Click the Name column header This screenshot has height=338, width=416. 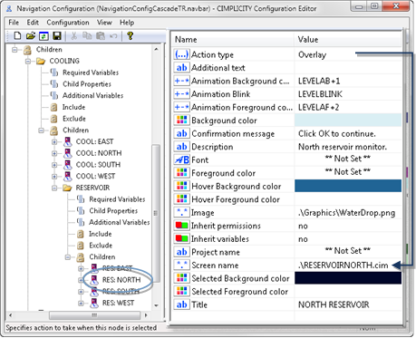(233, 40)
